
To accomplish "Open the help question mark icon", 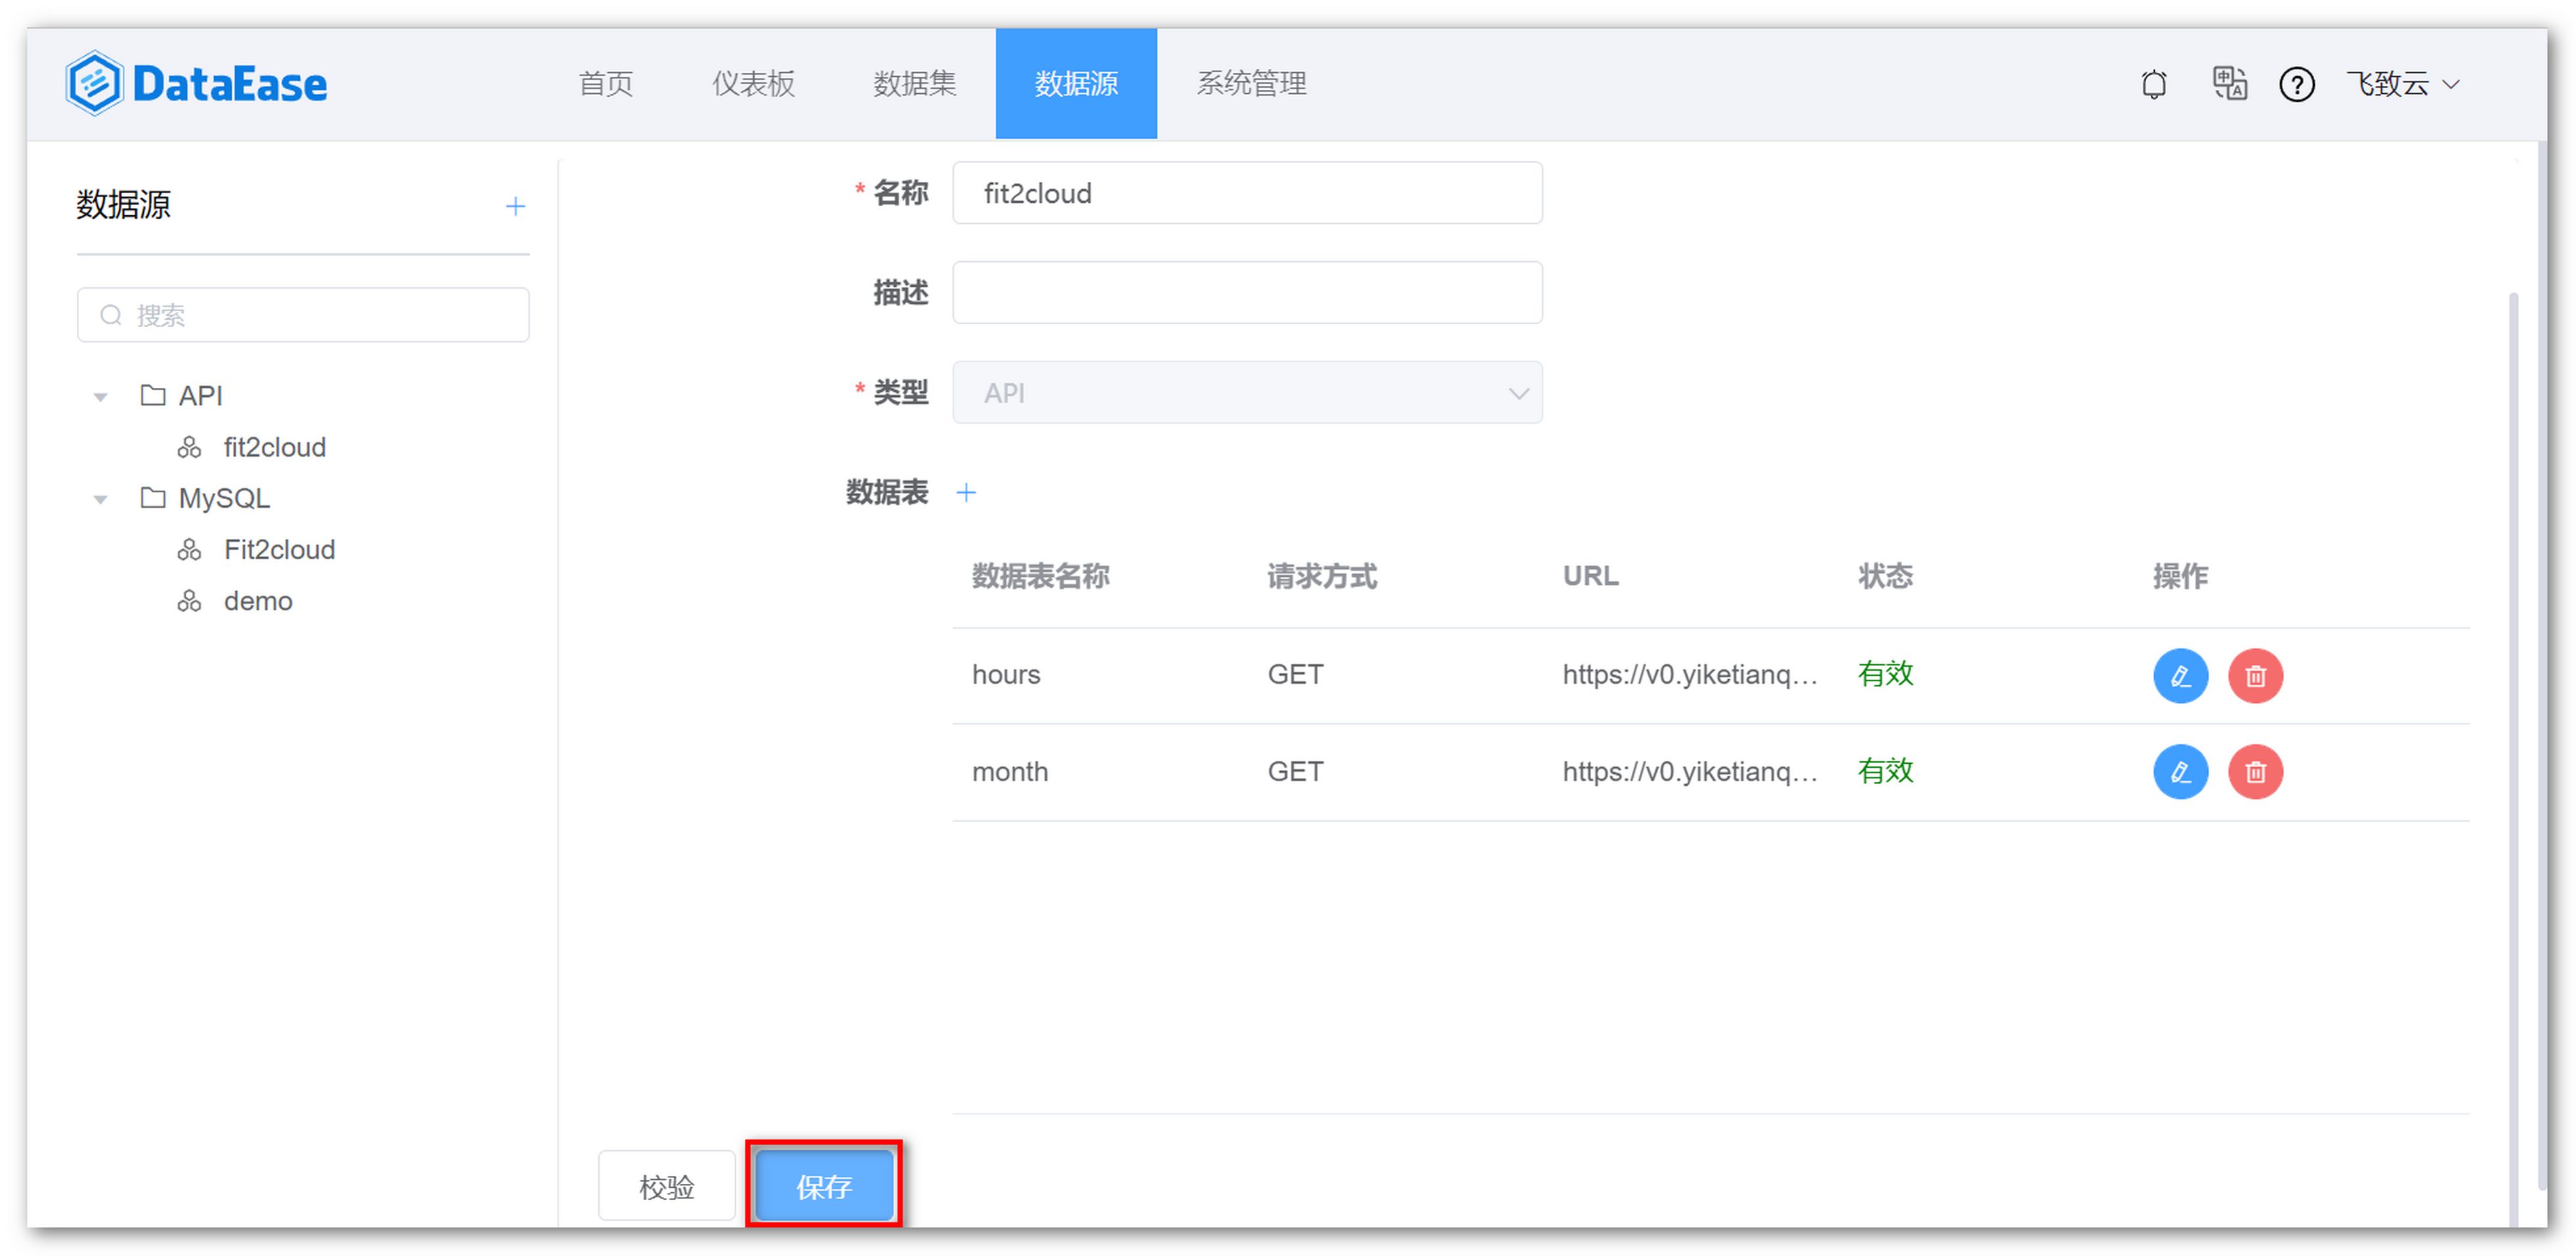I will pos(2297,84).
